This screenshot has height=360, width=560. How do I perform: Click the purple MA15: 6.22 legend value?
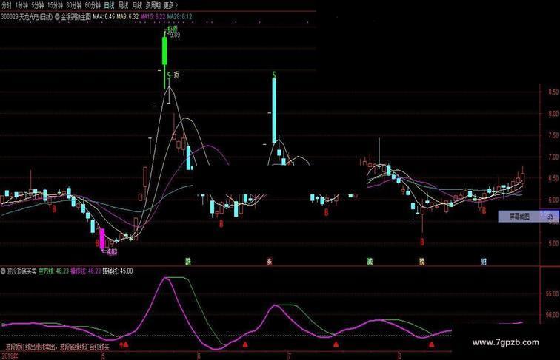pos(153,16)
